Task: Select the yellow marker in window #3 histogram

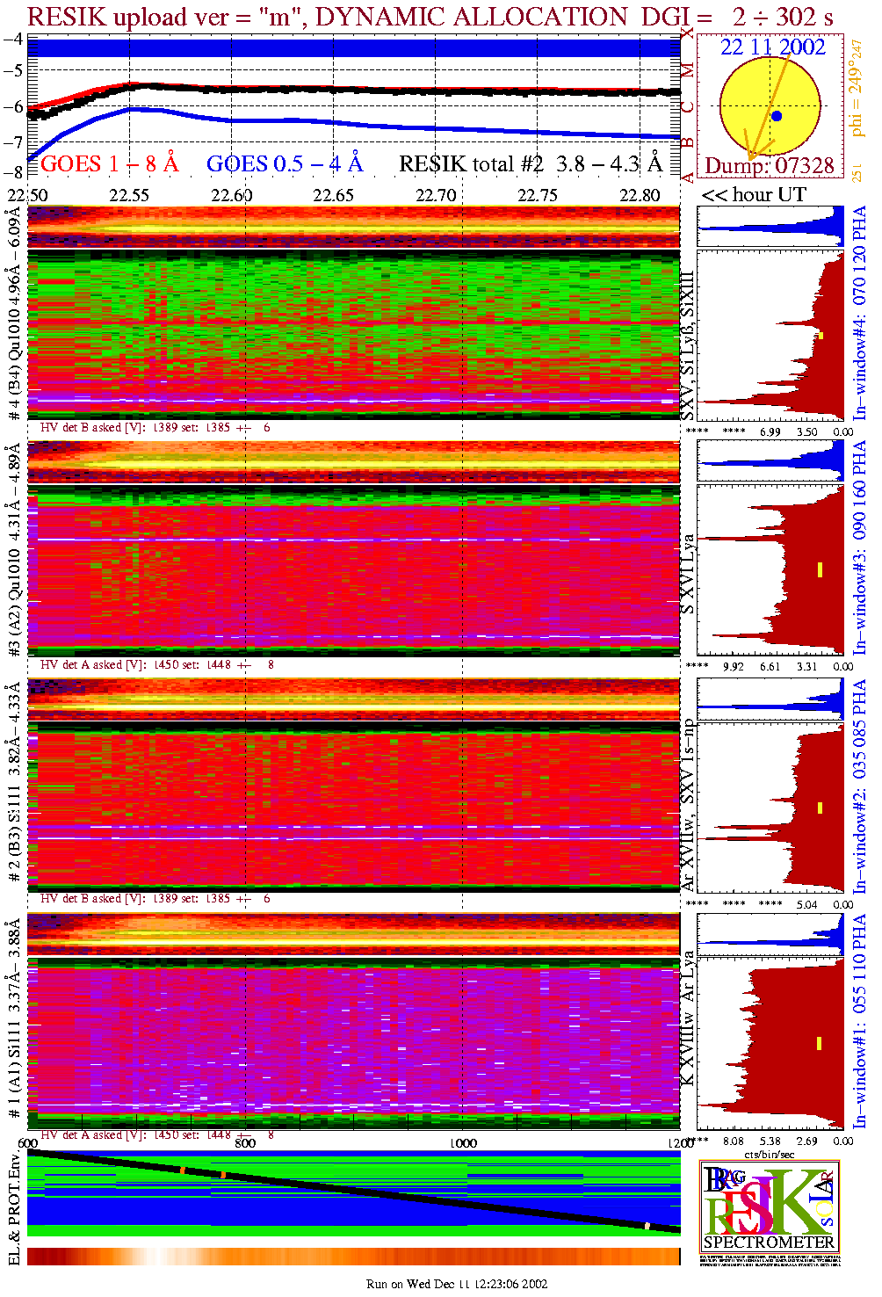Action: coord(820,569)
